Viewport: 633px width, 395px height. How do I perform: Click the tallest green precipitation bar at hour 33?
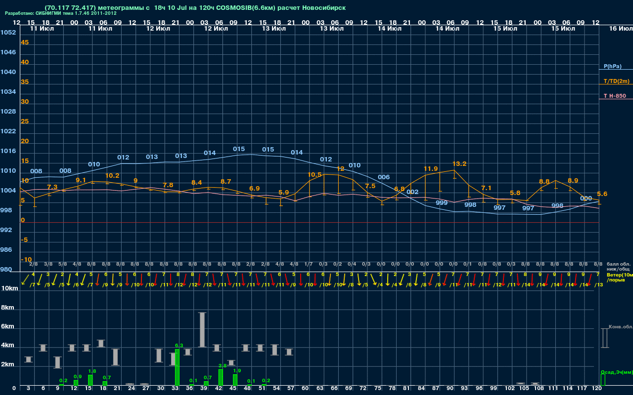tap(177, 367)
